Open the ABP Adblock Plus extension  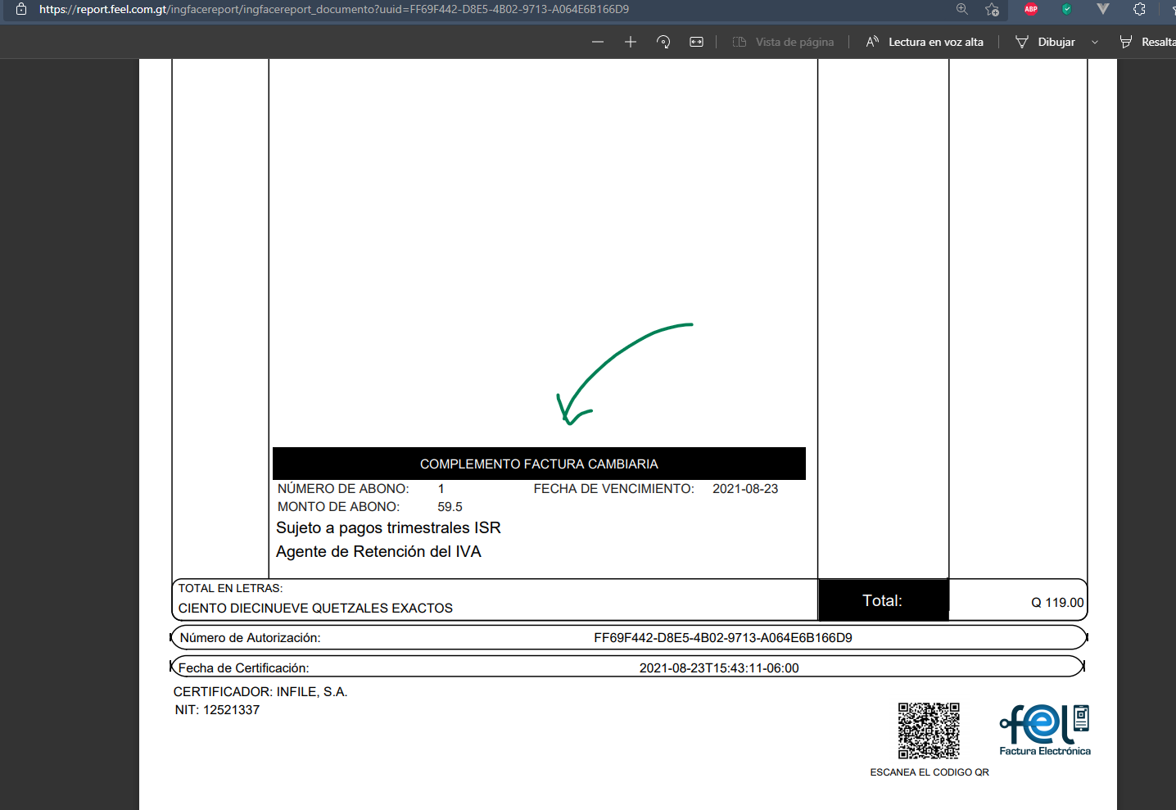point(1031,9)
